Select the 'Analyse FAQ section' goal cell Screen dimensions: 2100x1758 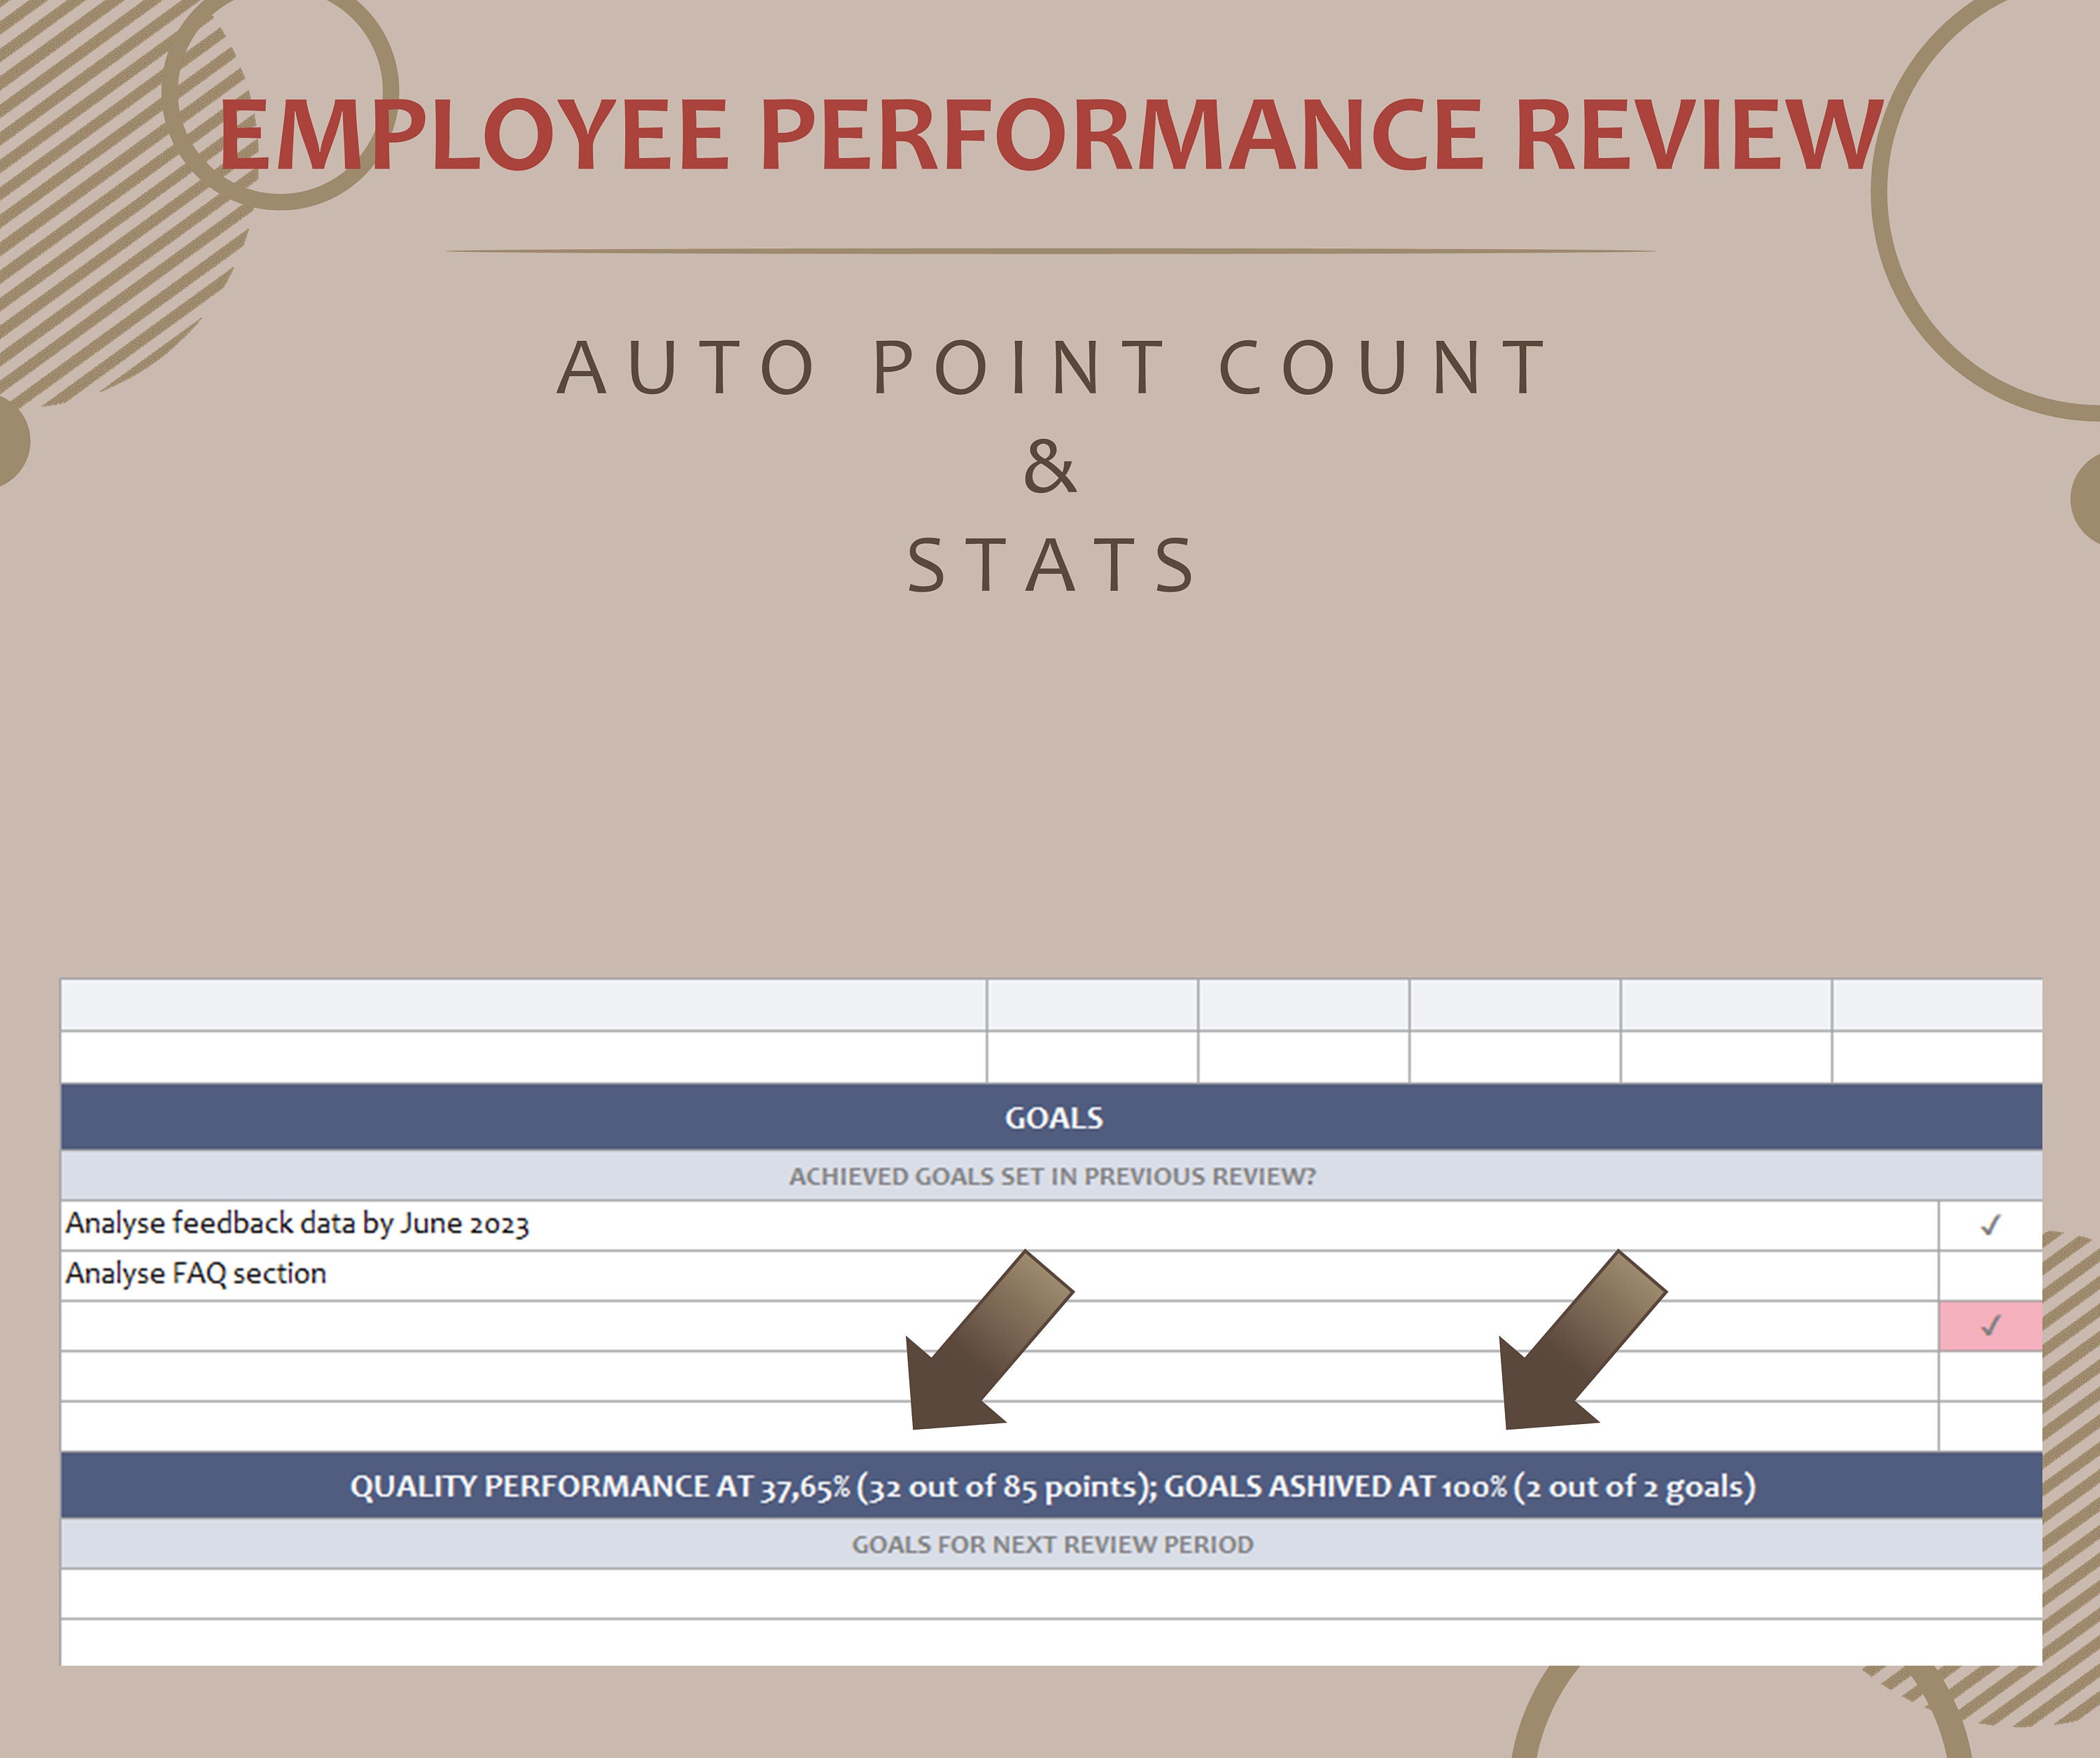(x=999, y=1275)
